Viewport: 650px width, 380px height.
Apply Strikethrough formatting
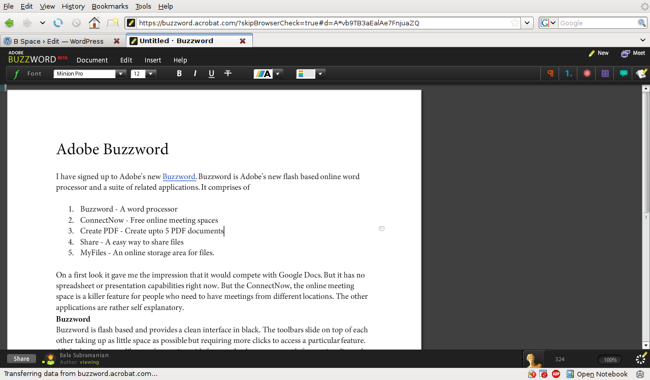[227, 74]
